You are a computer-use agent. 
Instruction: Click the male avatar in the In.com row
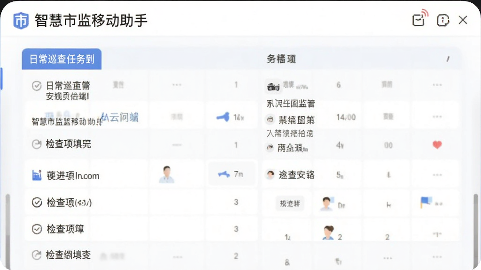(x=167, y=174)
